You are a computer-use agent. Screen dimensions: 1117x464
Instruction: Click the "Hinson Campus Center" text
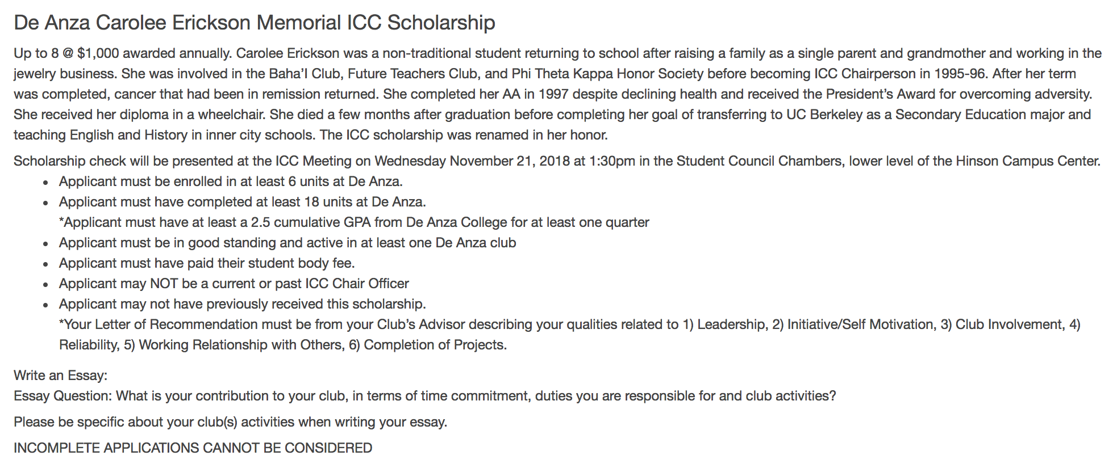coord(1027,161)
